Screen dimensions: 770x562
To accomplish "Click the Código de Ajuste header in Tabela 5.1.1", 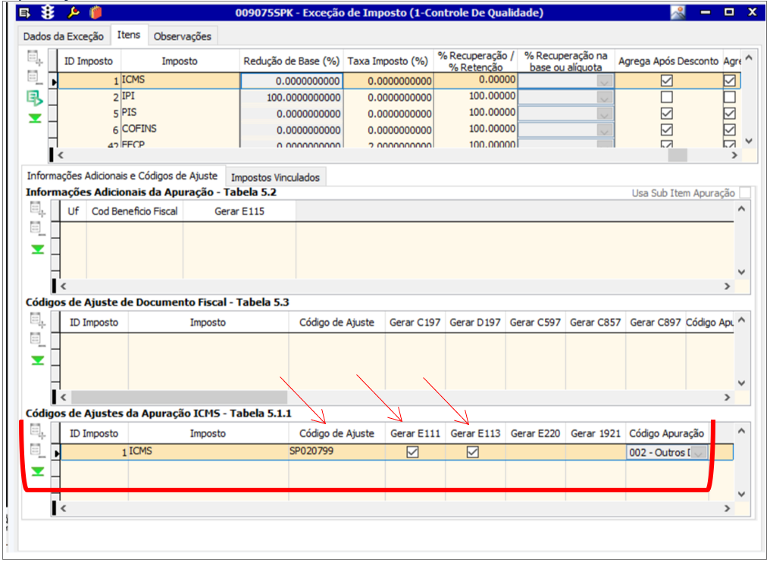I will [336, 433].
